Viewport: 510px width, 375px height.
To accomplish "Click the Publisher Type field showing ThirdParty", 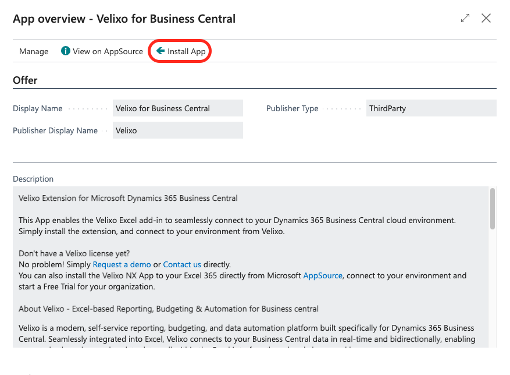I will (x=431, y=108).
